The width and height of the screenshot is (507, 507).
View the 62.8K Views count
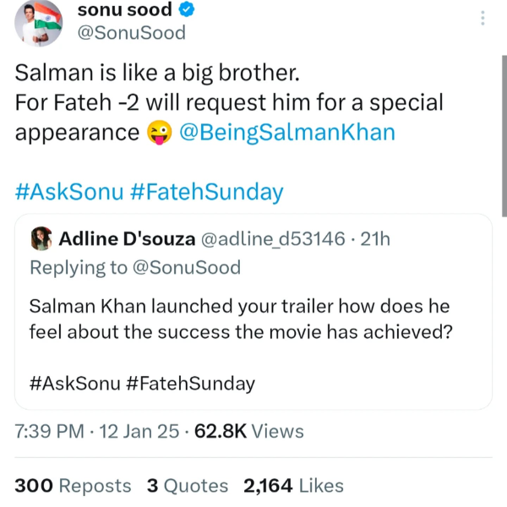coord(249,431)
